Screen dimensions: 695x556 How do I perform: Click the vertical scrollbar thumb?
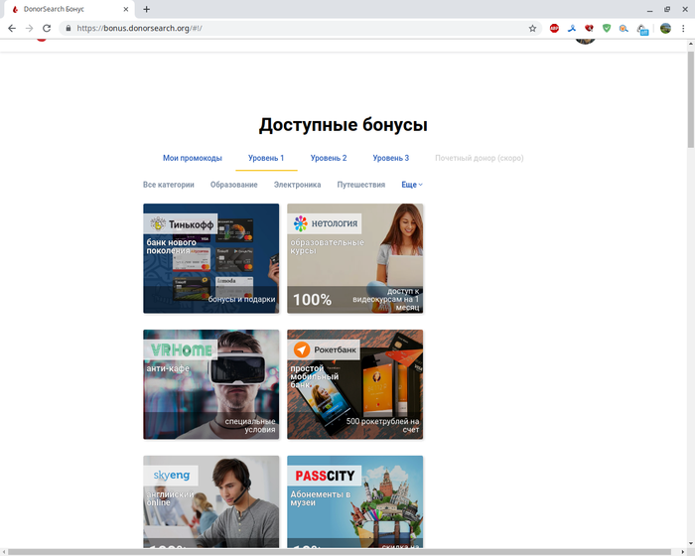pyautogui.click(x=691, y=99)
